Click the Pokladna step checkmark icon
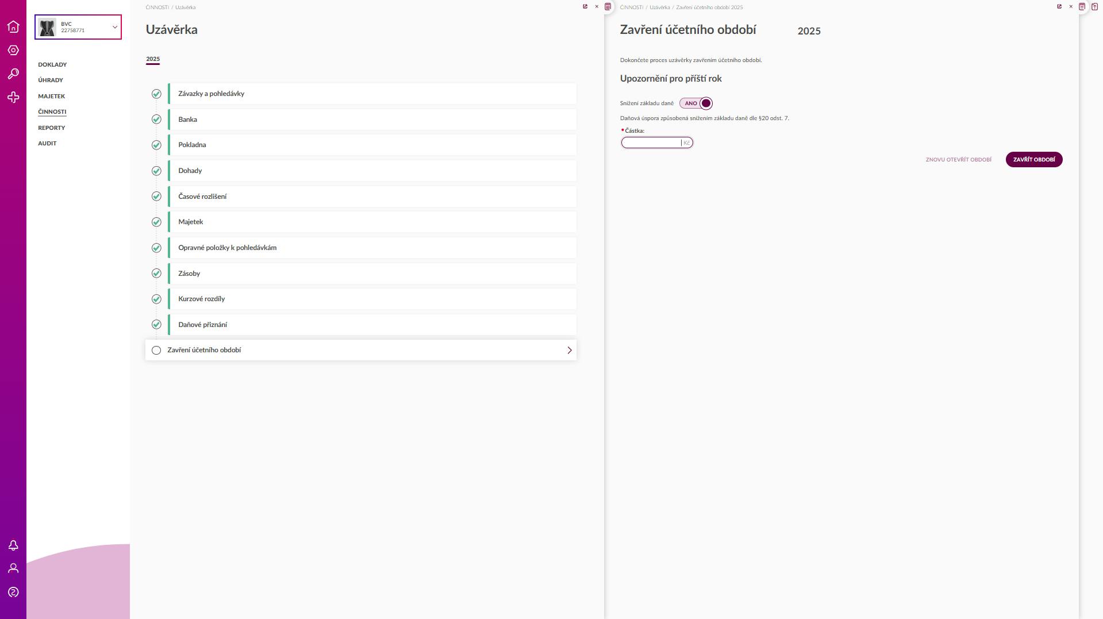Screen dimensions: 1103x619 (156, 145)
